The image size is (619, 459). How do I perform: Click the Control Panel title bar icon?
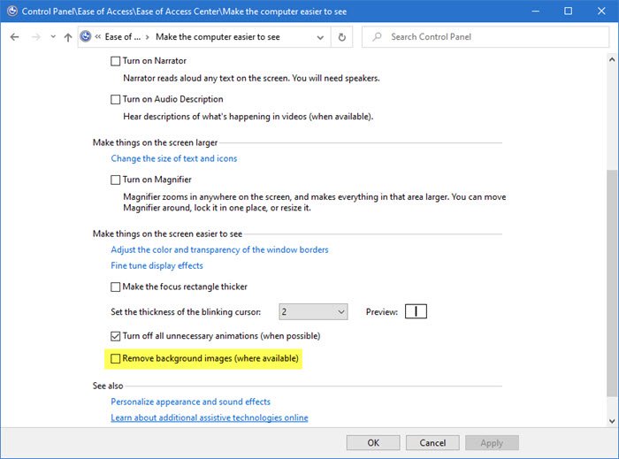click(11, 11)
